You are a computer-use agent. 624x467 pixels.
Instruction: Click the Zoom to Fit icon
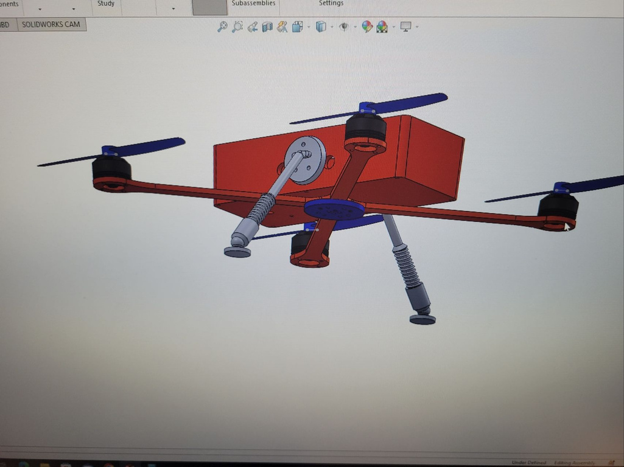222,27
